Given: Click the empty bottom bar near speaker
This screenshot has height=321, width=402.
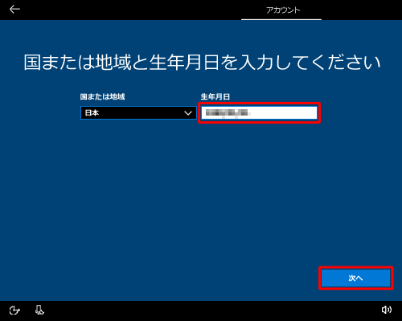Looking at the screenshot, I should (215, 311).
